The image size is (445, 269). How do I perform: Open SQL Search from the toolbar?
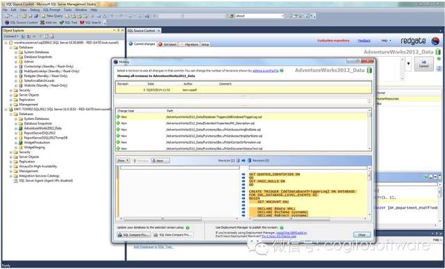point(90,22)
